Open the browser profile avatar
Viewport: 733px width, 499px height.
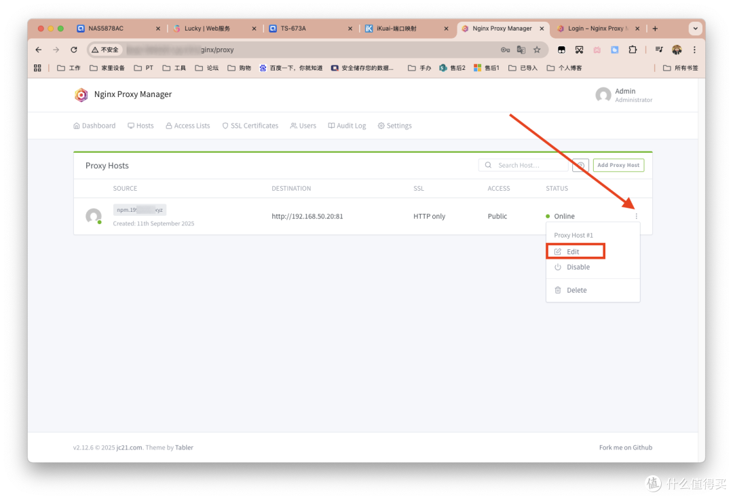point(677,50)
